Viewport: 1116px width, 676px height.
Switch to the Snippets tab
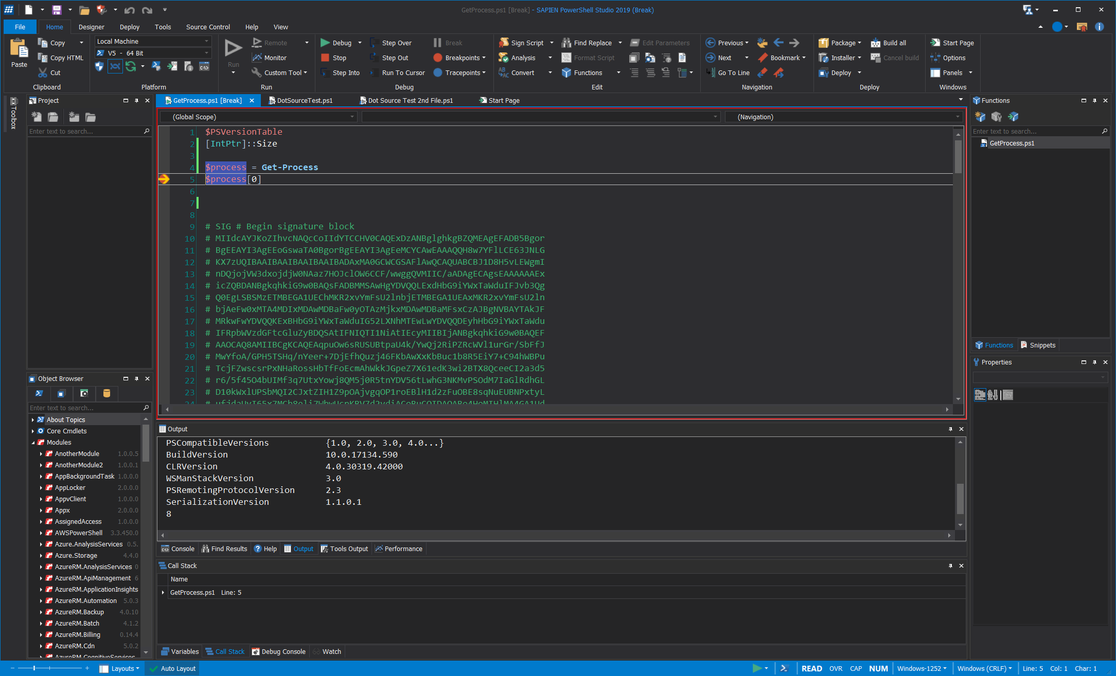(1038, 345)
